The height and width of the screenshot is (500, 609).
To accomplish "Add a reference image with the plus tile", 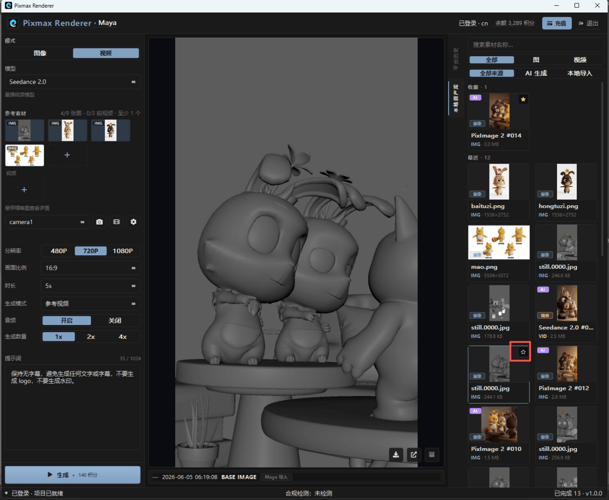I will (67, 155).
